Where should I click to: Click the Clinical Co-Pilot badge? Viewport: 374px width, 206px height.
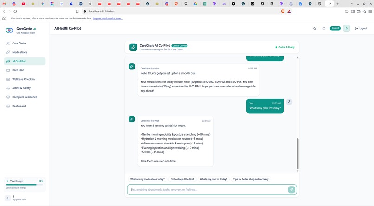tap(180, 46)
